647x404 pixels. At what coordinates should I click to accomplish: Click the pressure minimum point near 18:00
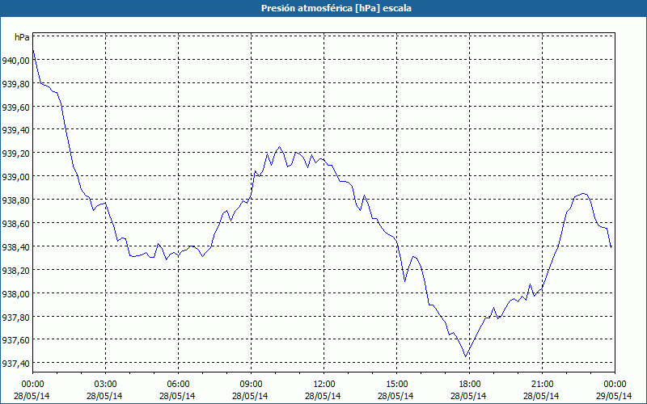pos(466,356)
